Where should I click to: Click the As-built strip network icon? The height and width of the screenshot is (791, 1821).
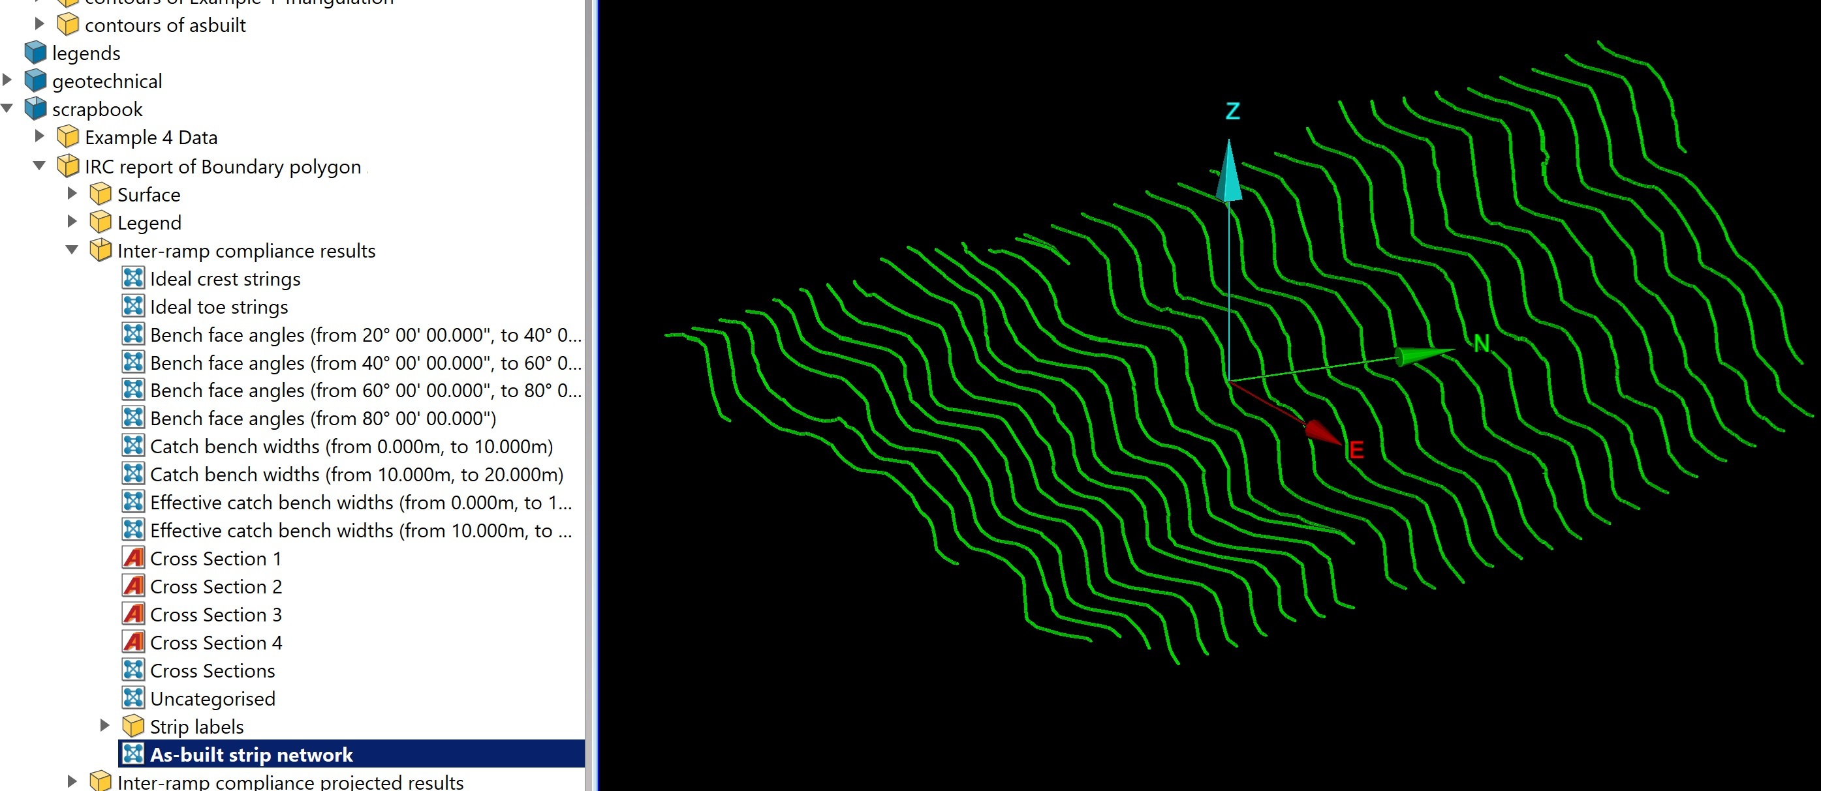[x=133, y=754]
